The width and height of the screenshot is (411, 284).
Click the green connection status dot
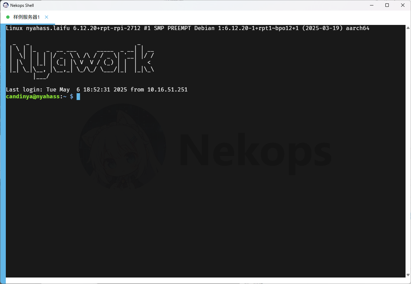tap(8, 17)
